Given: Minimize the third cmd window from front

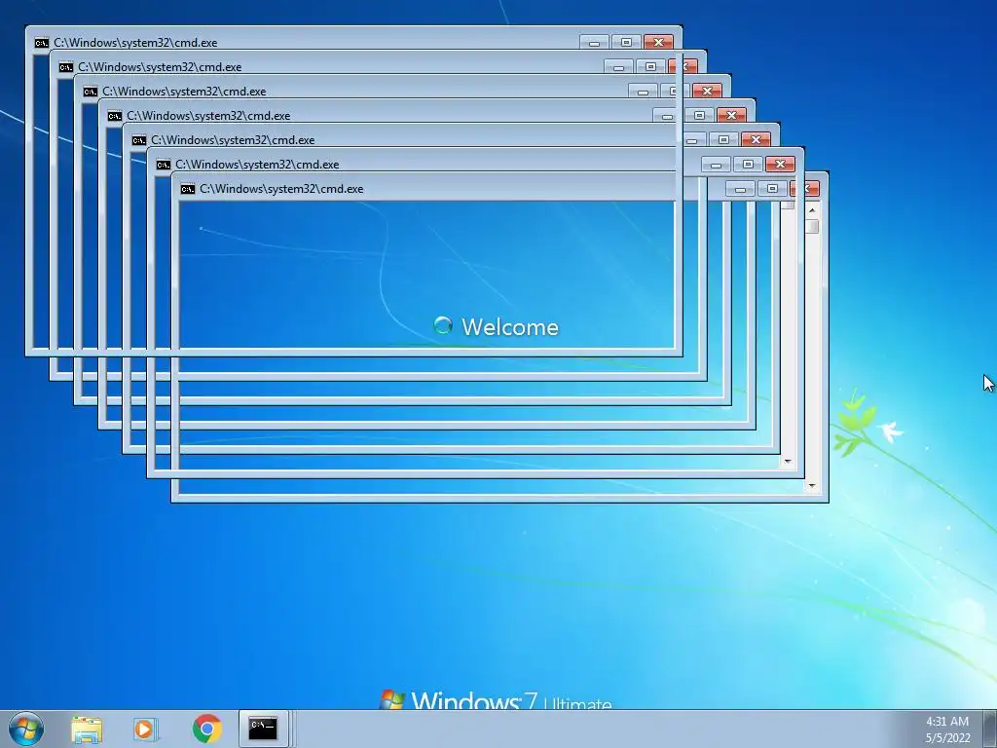Looking at the screenshot, I should coord(643,91).
